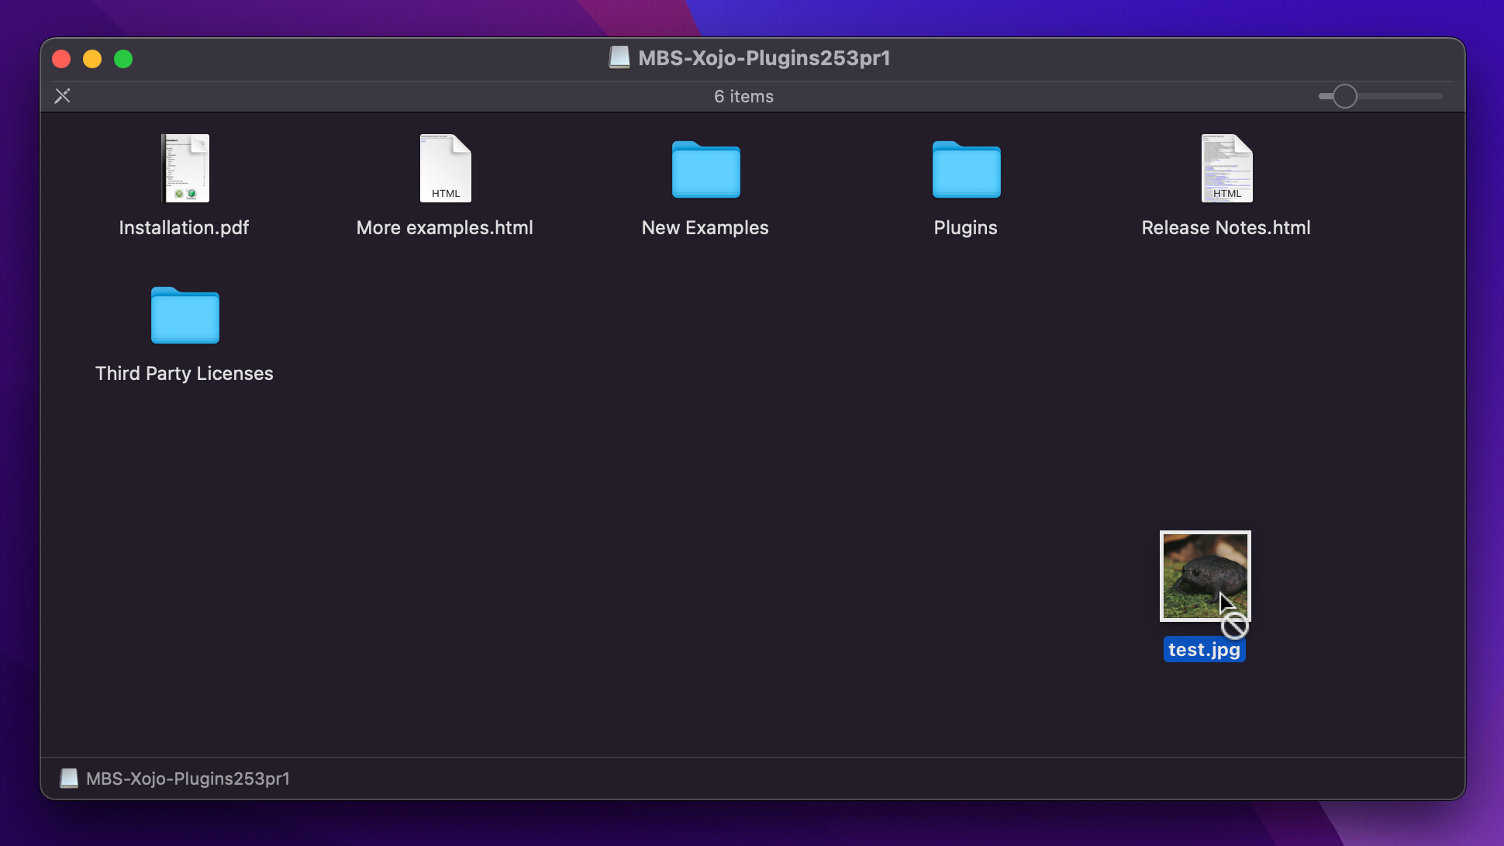Screen dimensions: 1504x846
Task: Select the New Examples folder icon
Action: click(x=706, y=169)
